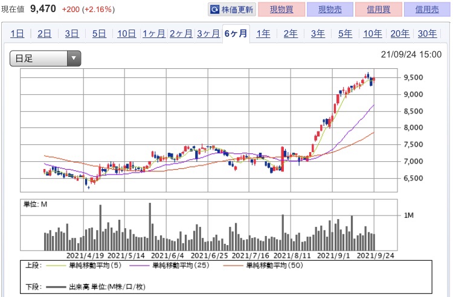Image resolution: width=453 pixels, height=297 pixels.
Task: Click the 7,000 price axis label
Action: pyautogui.click(x=413, y=161)
